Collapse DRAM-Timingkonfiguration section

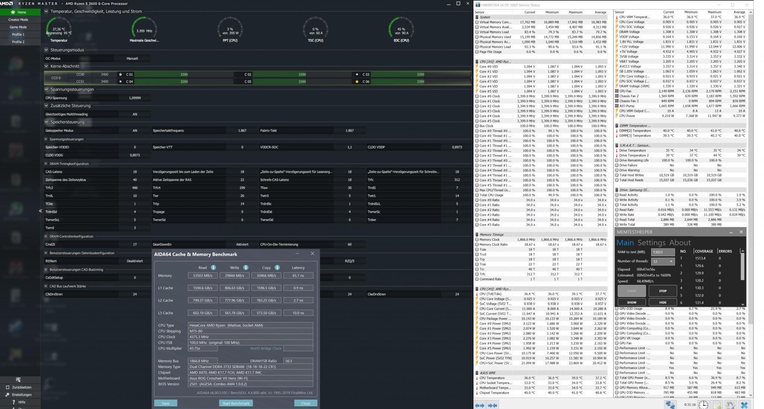coord(46,164)
